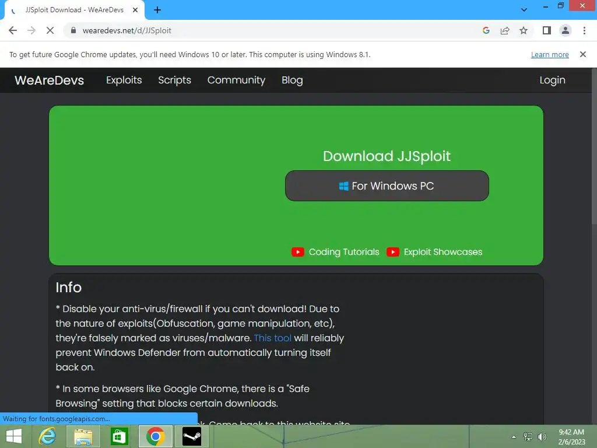597x448 pixels.
Task: Click the Download JJSploit heading
Action: pos(387,156)
